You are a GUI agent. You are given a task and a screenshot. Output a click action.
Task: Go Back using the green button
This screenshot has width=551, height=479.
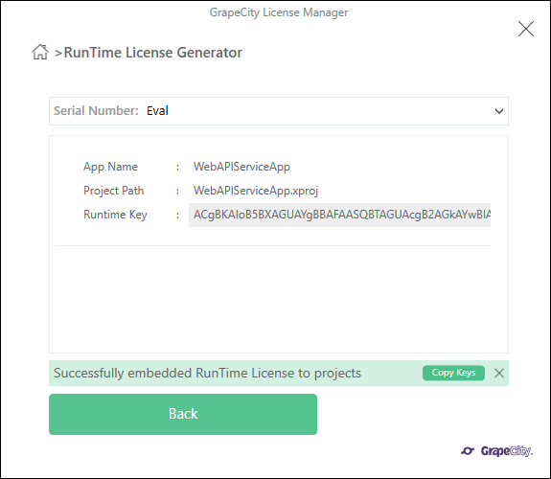pos(183,414)
